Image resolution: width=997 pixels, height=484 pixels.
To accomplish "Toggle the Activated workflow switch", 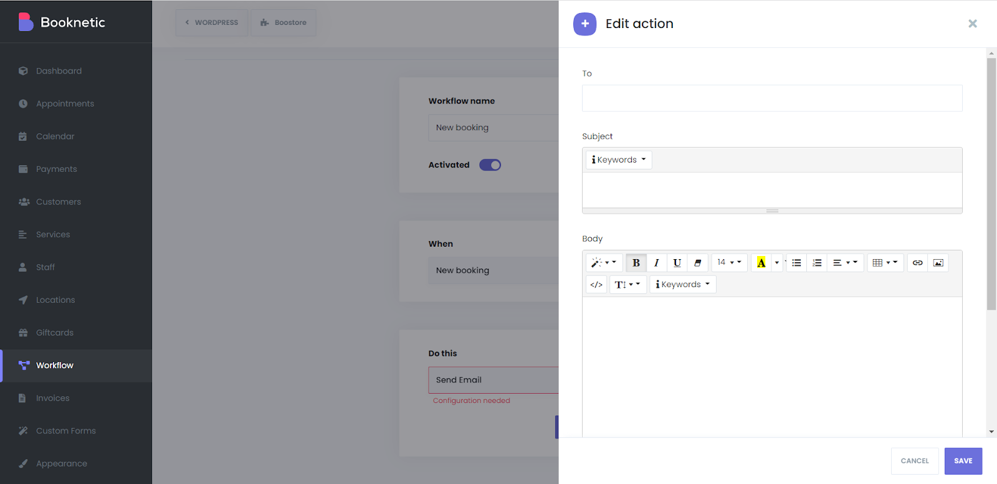I will pyautogui.click(x=490, y=165).
